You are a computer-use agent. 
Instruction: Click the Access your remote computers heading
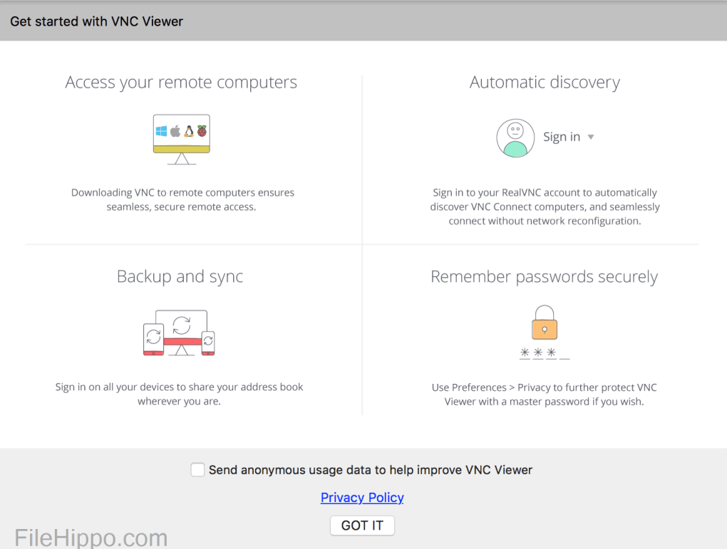pos(181,82)
